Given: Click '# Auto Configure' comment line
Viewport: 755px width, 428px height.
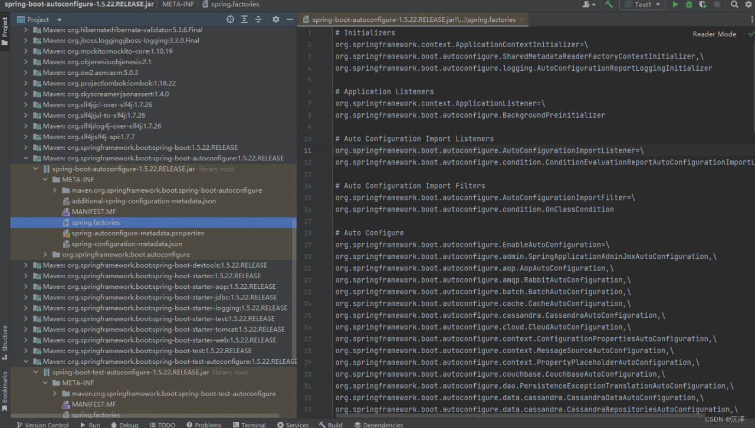Looking at the screenshot, I should click(x=369, y=233).
